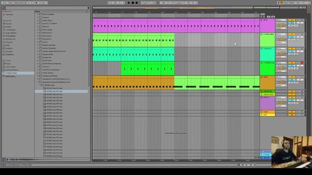This screenshot has height=175, width=312.
Task: Click the Sounds category icon in browser
Action: coord(4,24)
